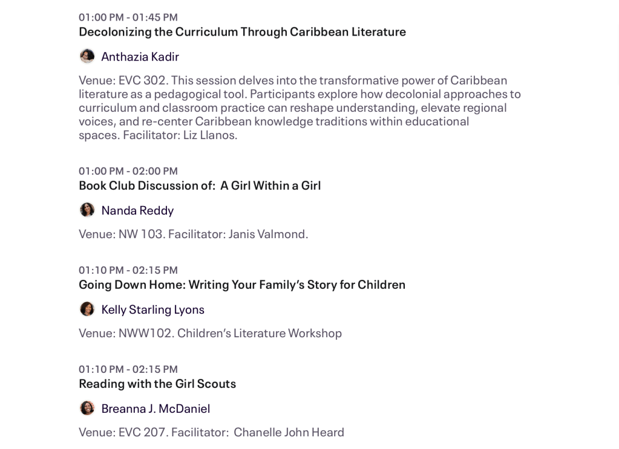Click the EVC 207 venue line
This screenshot has width=619, height=449.
tap(211, 432)
